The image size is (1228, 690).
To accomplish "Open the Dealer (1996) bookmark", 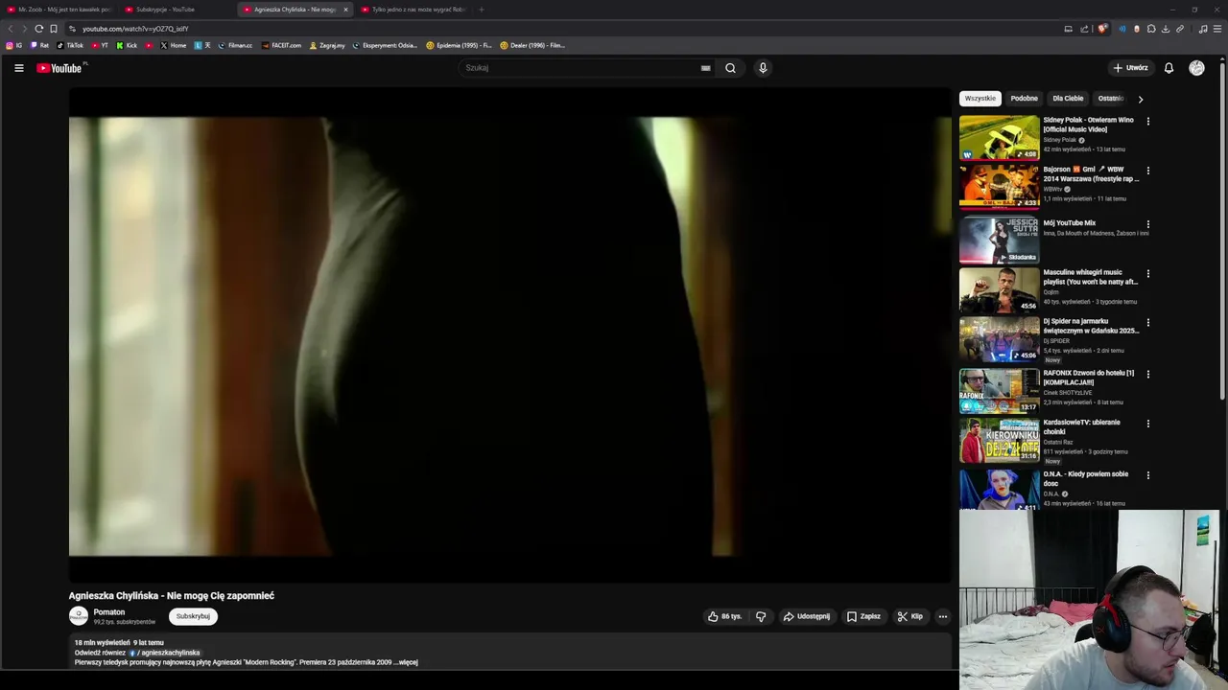I will pos(532,45).
